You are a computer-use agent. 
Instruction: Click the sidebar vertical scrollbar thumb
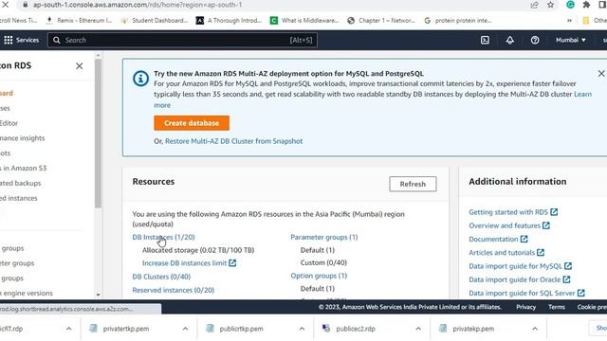(98, 134)
